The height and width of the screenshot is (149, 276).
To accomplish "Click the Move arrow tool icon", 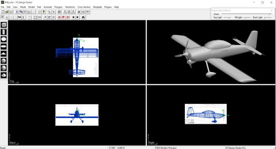I will [x=45, y=17].
